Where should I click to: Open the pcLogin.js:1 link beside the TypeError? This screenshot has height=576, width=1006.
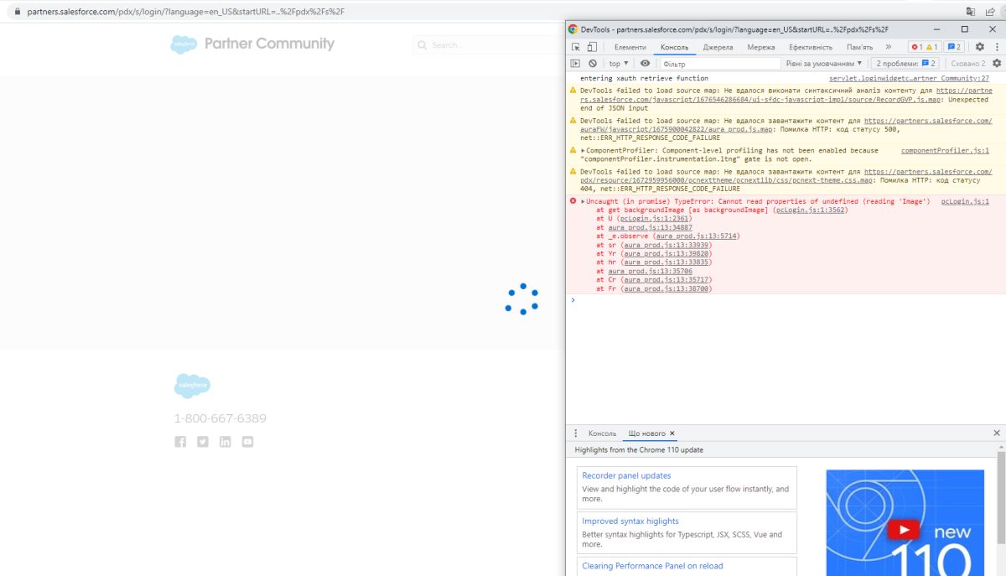click(x=965, y=202)
